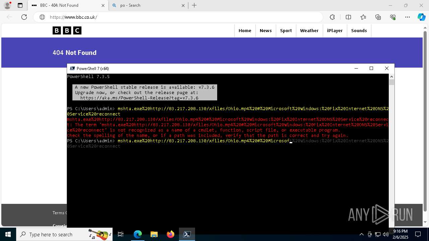
Task: Click the taskbar 'Type here to search' box
Action: click(64, 234)
